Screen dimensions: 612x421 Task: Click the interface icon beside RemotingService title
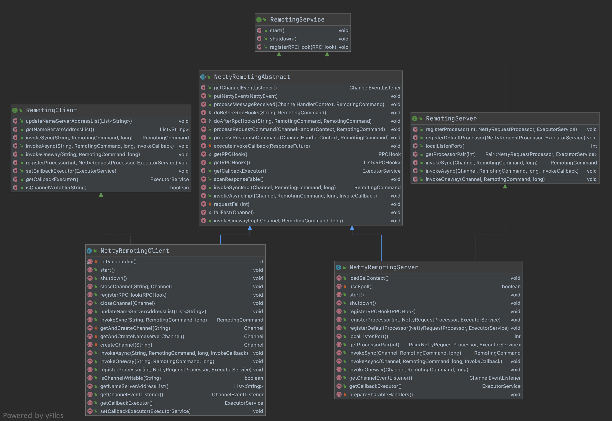259,20
